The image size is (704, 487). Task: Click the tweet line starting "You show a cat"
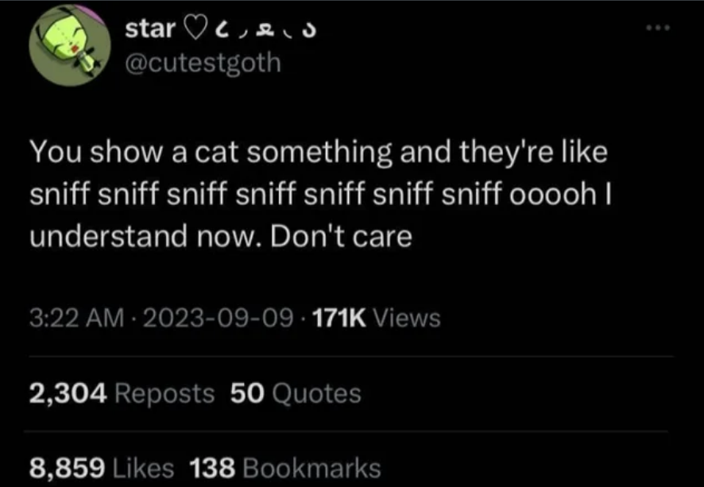tap(319, 152)
